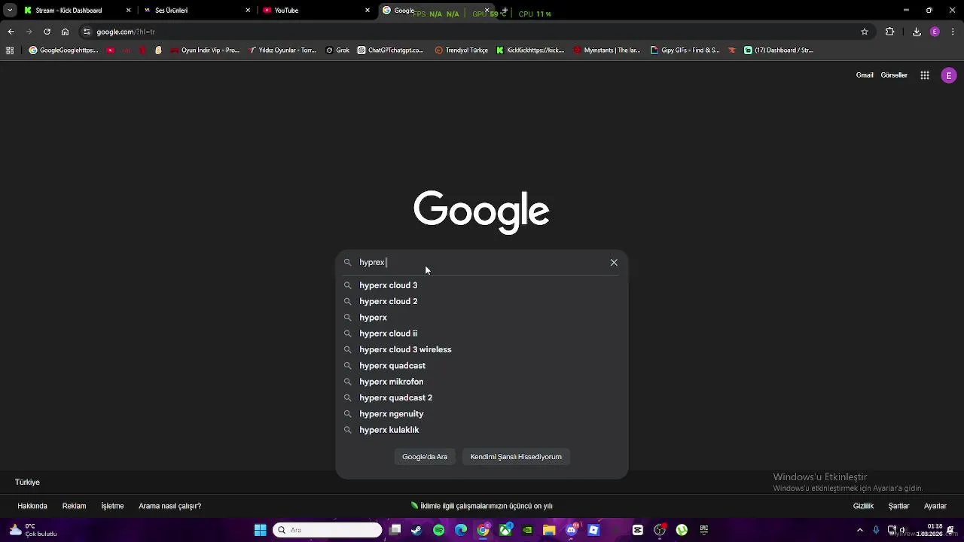Open the Trendyol Türkçe bookmark
Screen dimensions: 964x542
[462, 50]
